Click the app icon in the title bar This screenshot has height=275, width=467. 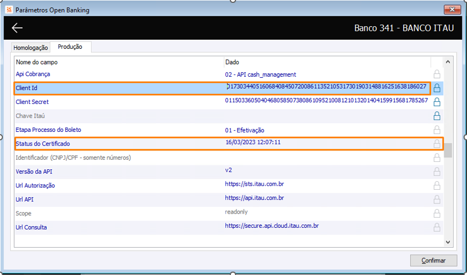(9, 10)
